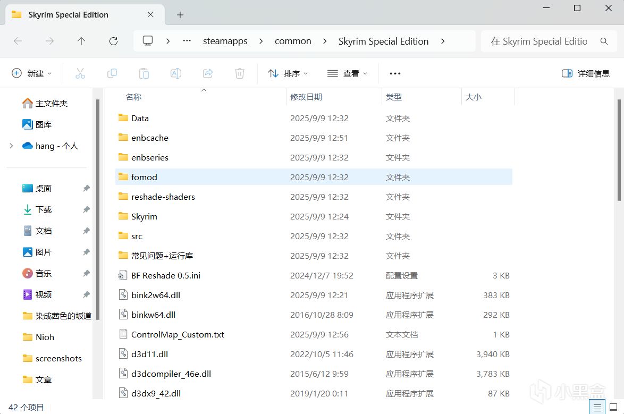Image resolution: width=624 pixels, height=414 pixels.
Task: Close the Skyrim Special Edition tab
Action: click(150, 14)
